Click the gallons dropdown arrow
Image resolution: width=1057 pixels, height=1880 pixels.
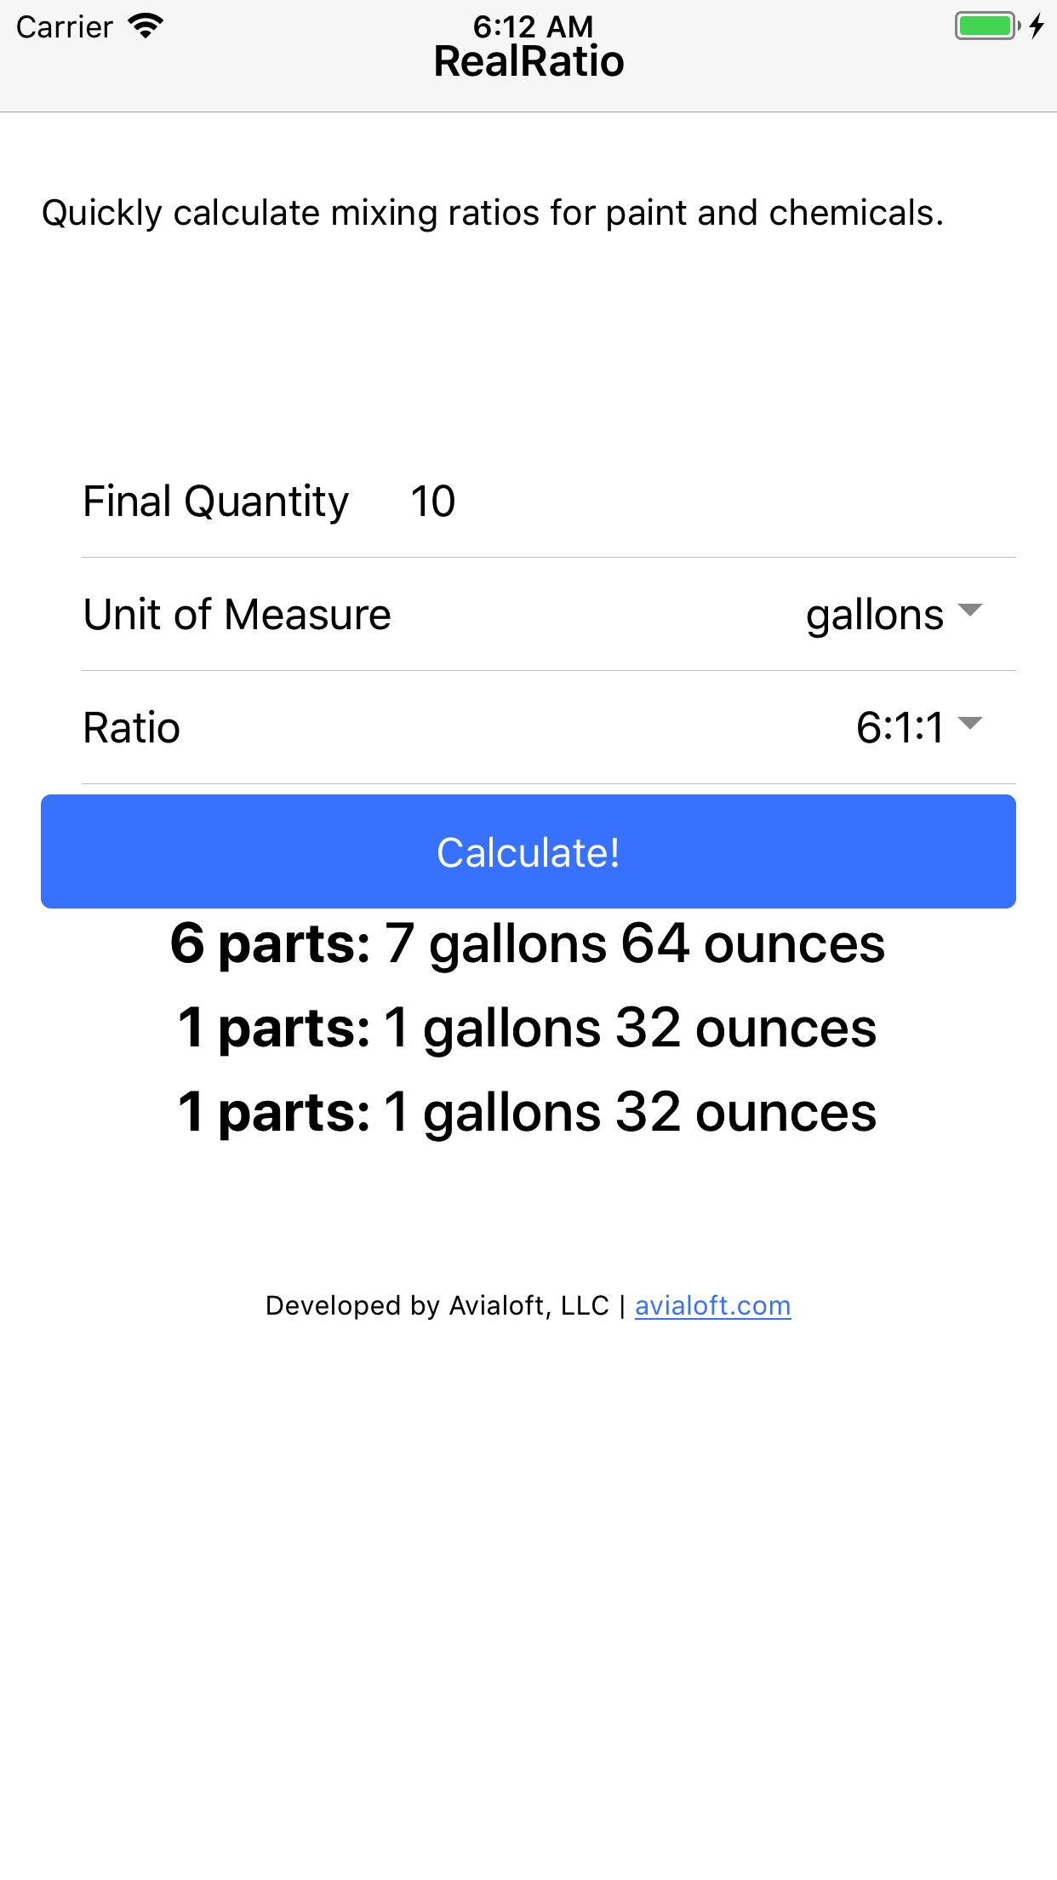[970, 610]
